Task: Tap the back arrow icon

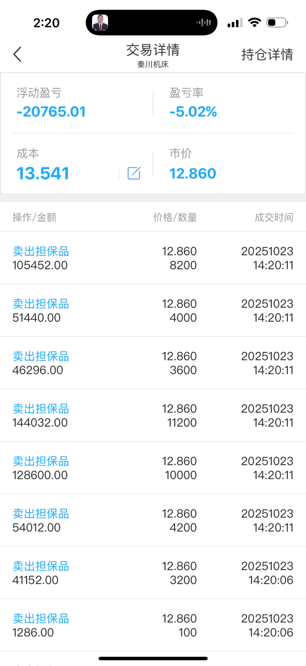Action: pos(17,54)
